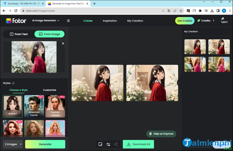Click the share page icon in address bar
This screenshot has width=233, height=151.
[x=175, y=11]
